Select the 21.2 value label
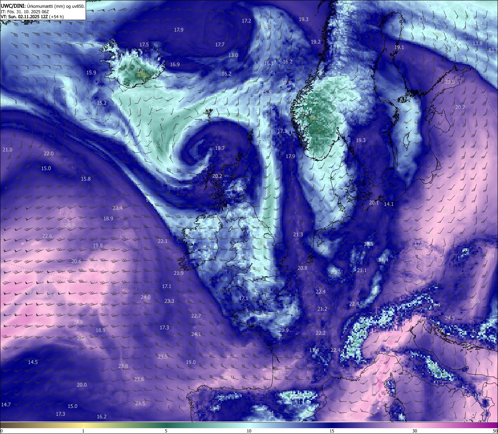498x434 pixels. click(322, 309)
